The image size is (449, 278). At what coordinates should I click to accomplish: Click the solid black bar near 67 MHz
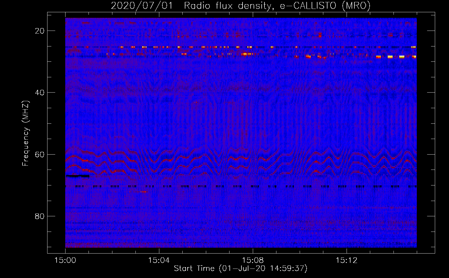(78, 176)
